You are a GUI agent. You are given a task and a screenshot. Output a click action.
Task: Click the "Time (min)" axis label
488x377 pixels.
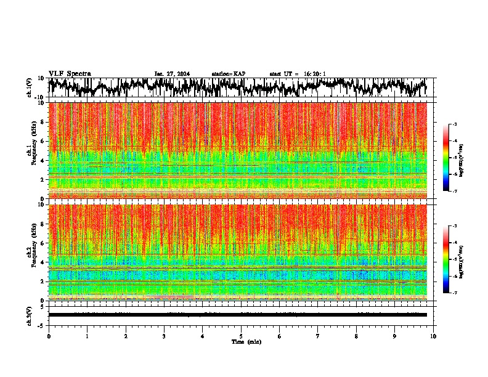point(246,342)
